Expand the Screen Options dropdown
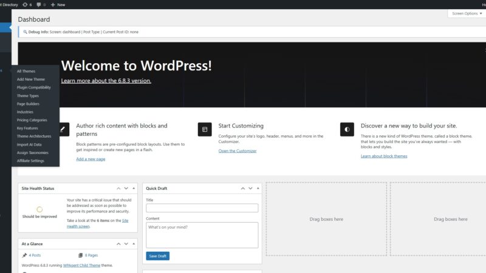Viewport: 486px width, 273px height. pos(465,13)
